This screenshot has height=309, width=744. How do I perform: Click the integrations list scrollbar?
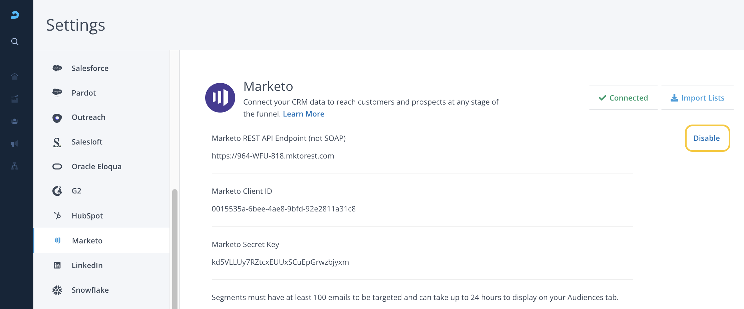tap(174, 249)
